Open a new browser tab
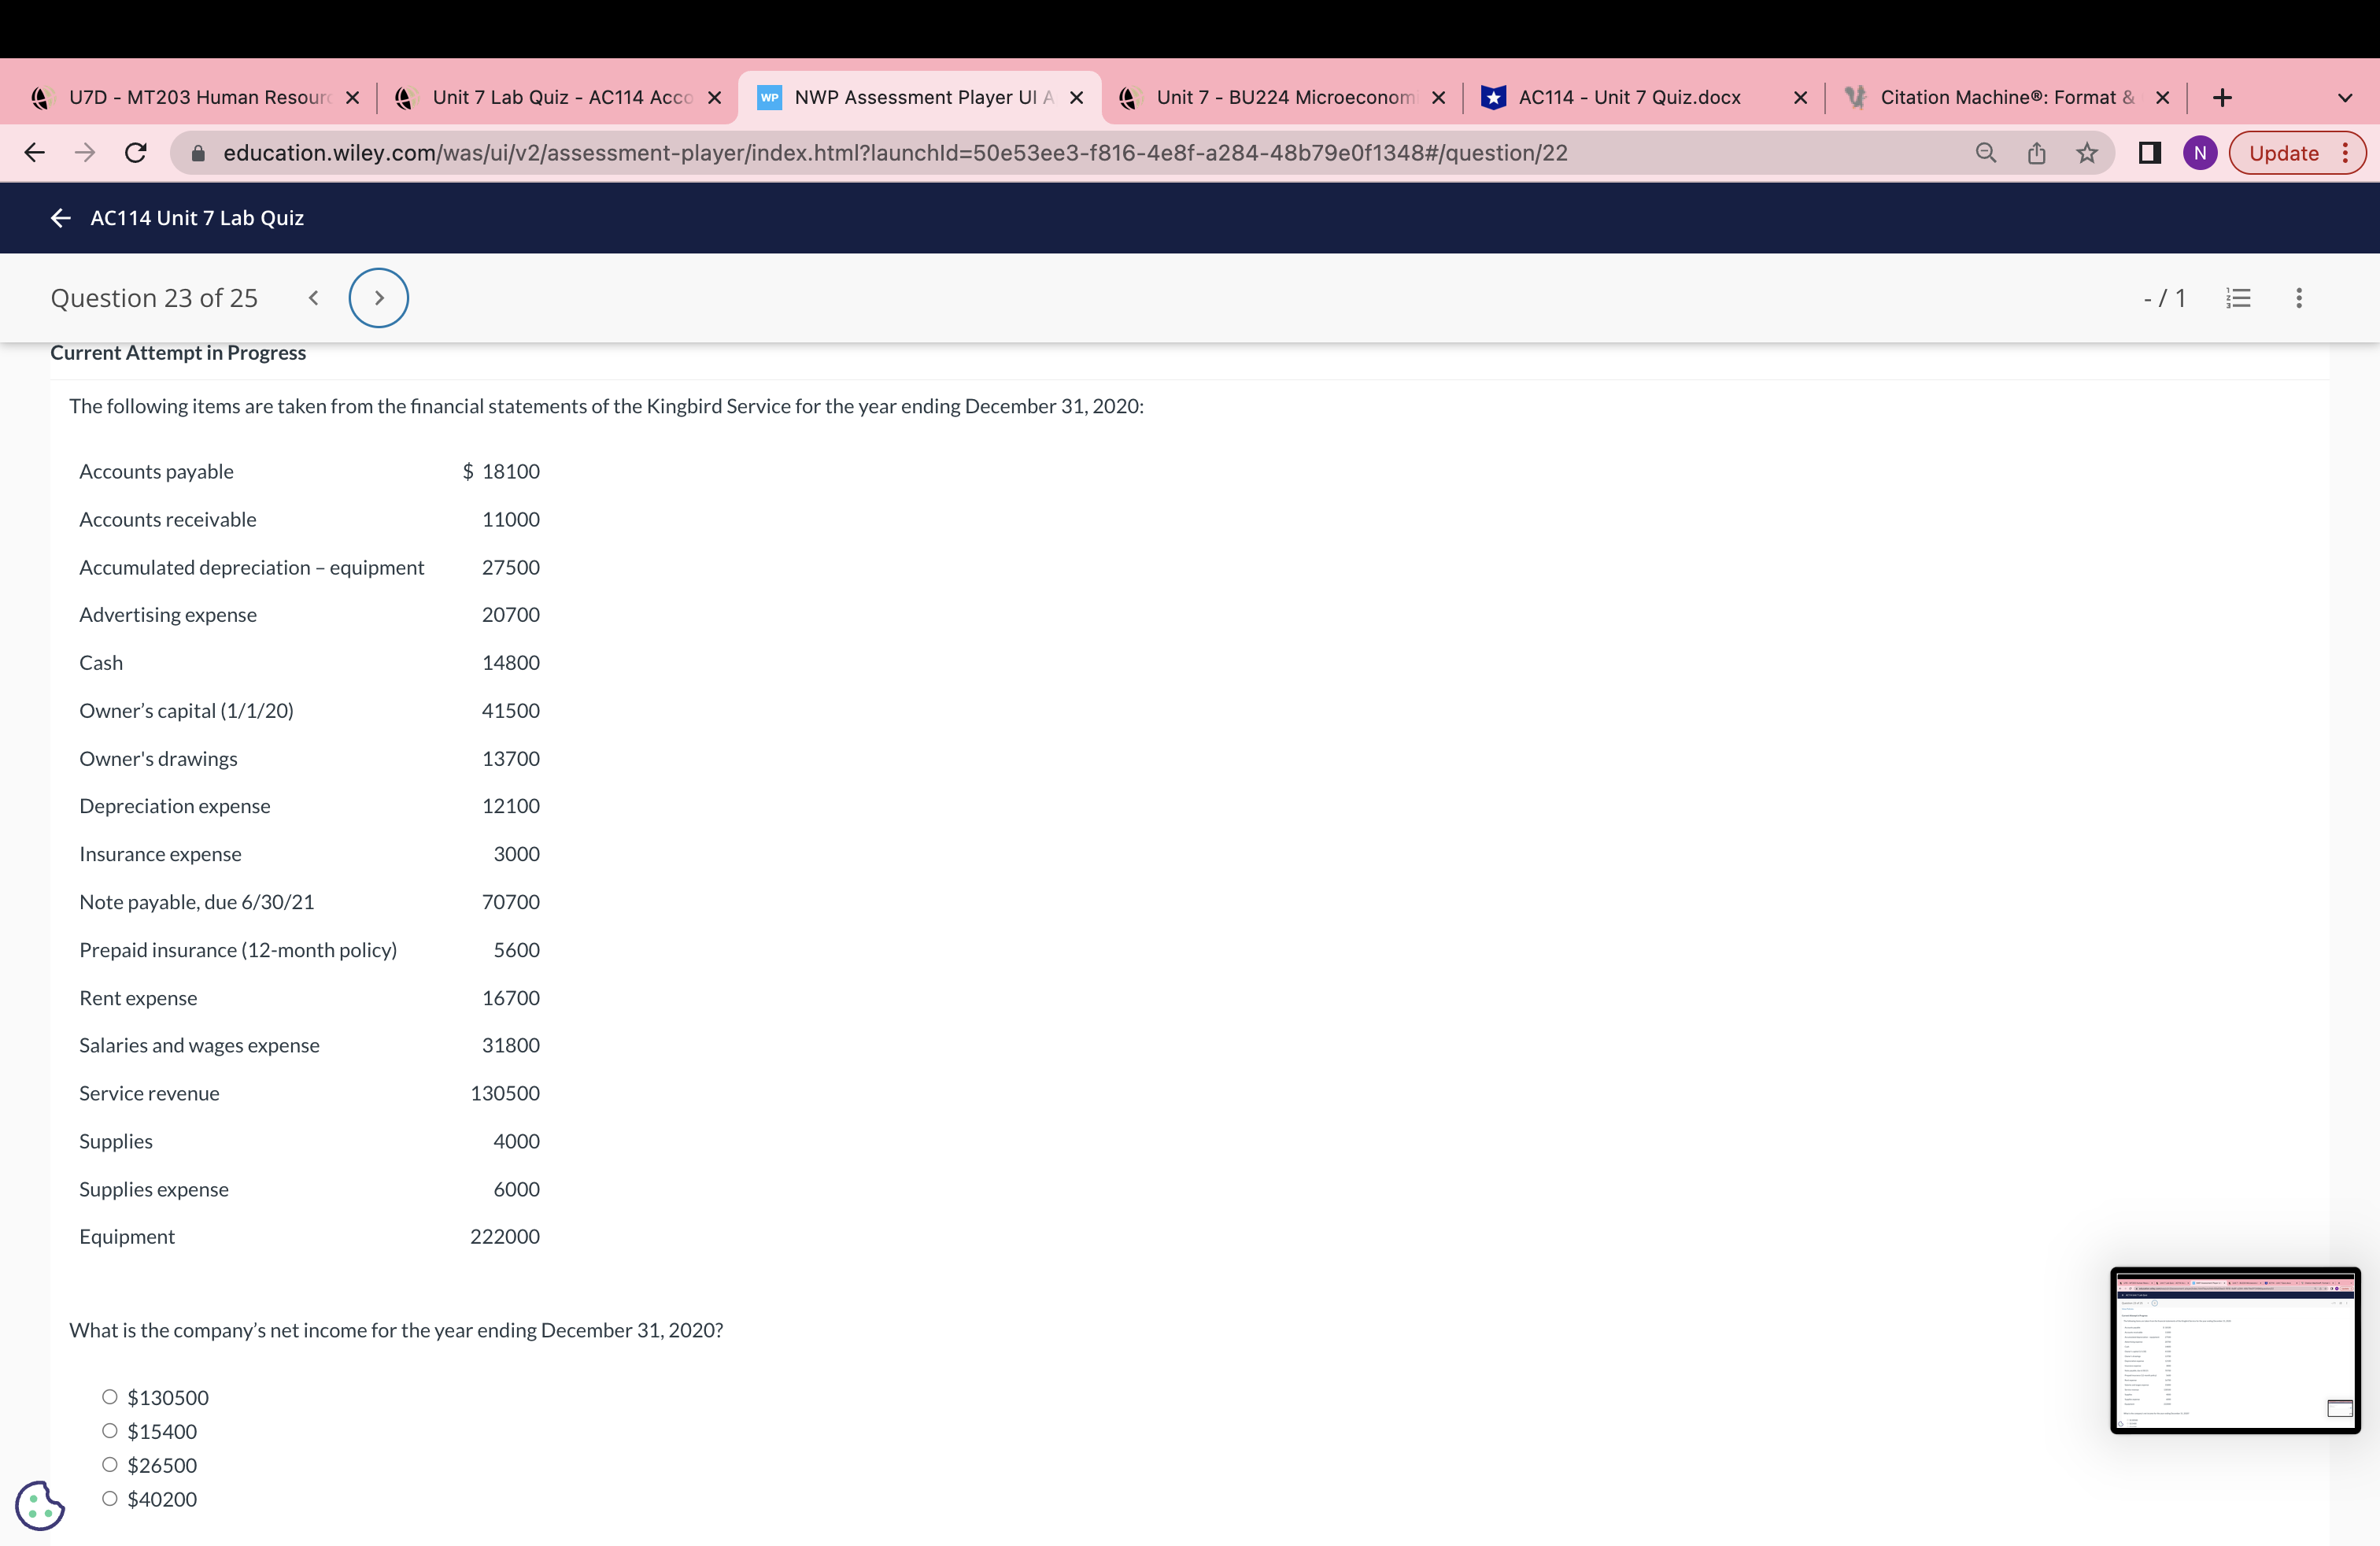Viewport: 2380px width, 1546px height. 2222,96
